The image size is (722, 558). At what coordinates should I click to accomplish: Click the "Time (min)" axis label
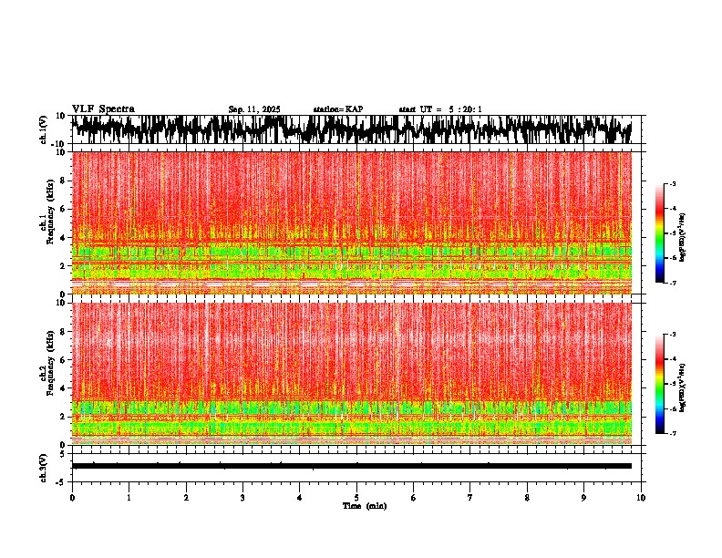coord(365,506)
